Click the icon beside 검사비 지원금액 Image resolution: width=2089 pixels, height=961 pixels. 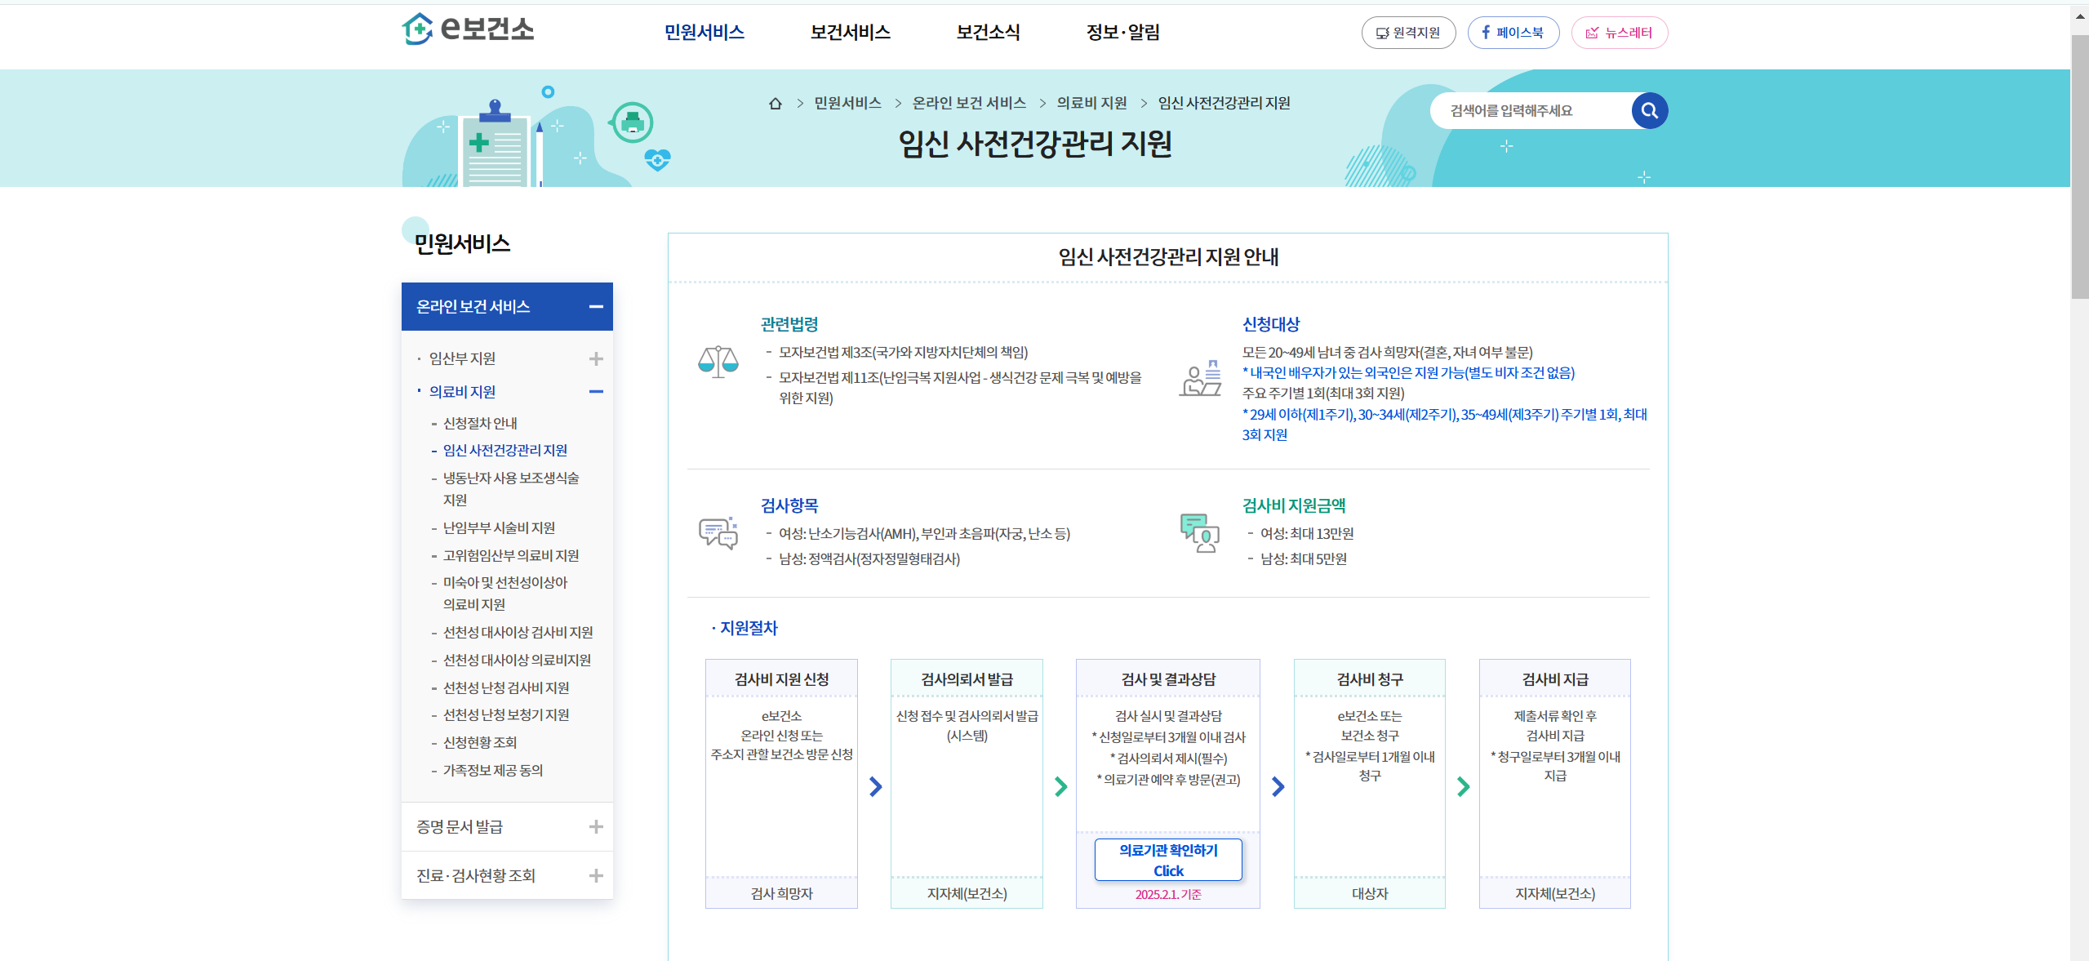coord(1199,533)
